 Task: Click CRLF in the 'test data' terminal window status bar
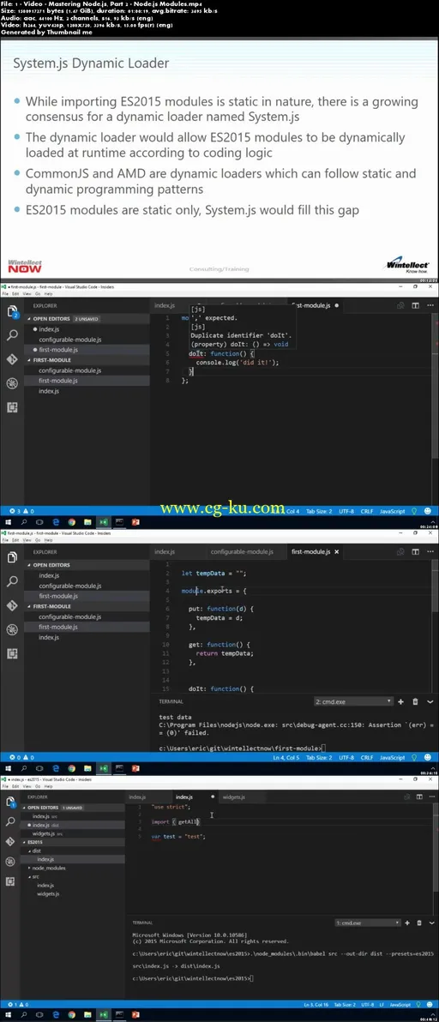click(x=367, y=757)
